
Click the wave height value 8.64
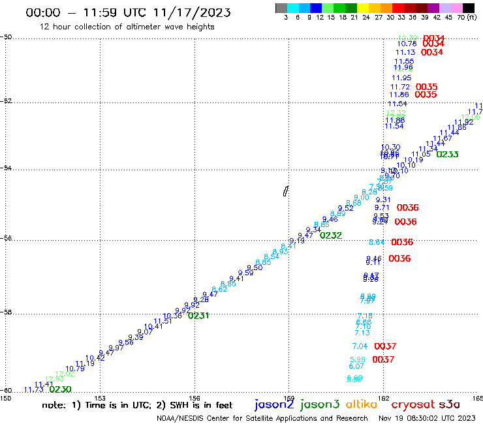[x=377, y=242]
